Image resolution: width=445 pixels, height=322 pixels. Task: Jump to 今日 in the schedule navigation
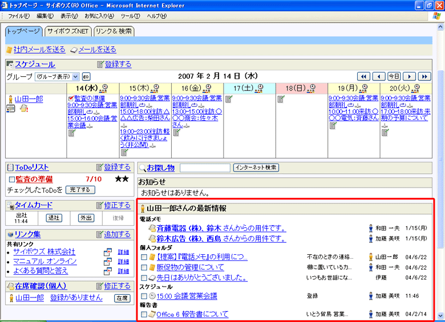click(394, 76)
